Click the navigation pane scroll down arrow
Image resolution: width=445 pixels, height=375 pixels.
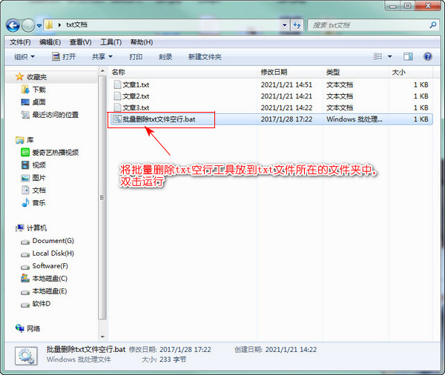click(x=102, y=337)
